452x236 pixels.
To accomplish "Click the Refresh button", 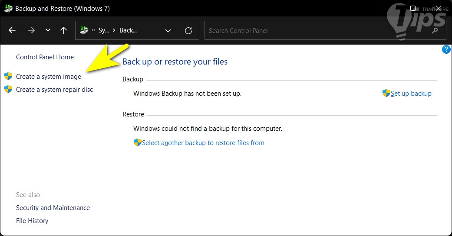I will point(188,31).
